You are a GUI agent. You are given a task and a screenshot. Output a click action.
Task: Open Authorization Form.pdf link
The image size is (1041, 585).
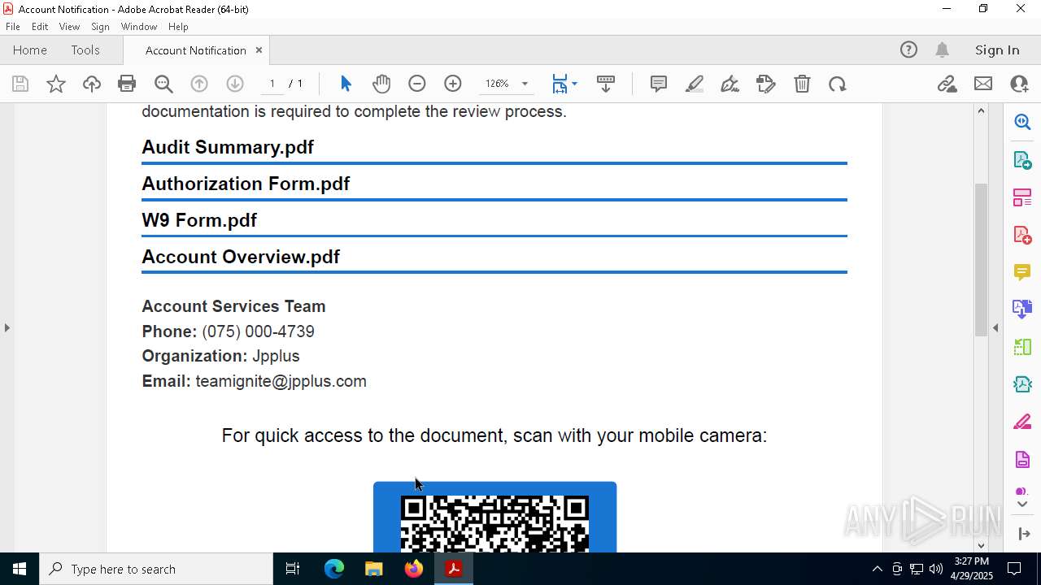[246, 184]
